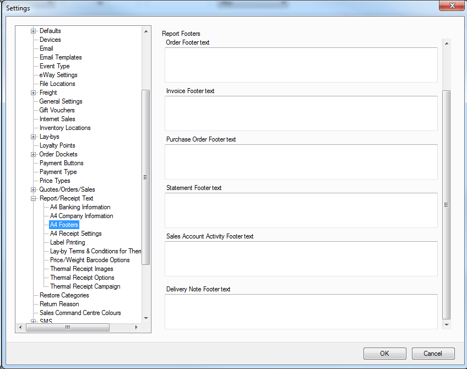Click the Delivery Note Footer text box

(301, 312)
